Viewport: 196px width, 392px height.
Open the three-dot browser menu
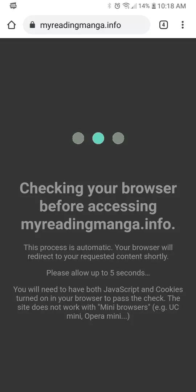pyautogui.click(x=183, y=25)
